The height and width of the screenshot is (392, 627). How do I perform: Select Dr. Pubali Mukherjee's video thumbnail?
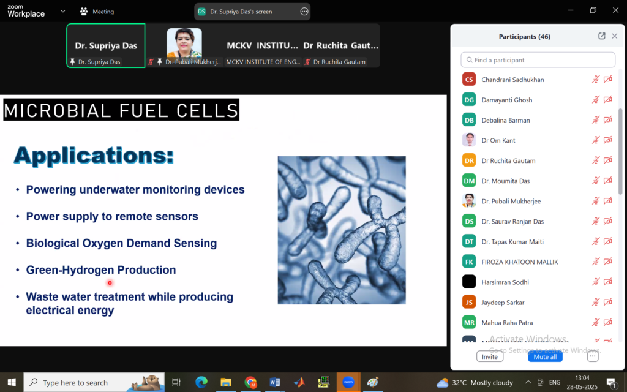[184, 45]
